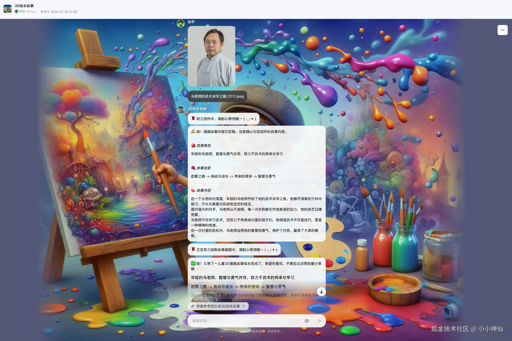This screenshot has height=341, width=512.
Task: Click the plus icon in the chat input bar
Action: coord(307,321)
